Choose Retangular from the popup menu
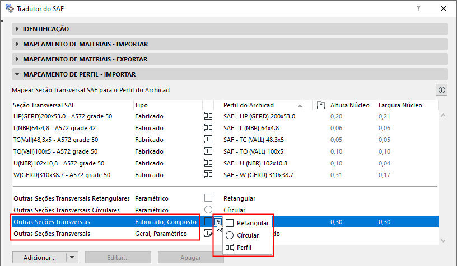 tap(247, 223)
